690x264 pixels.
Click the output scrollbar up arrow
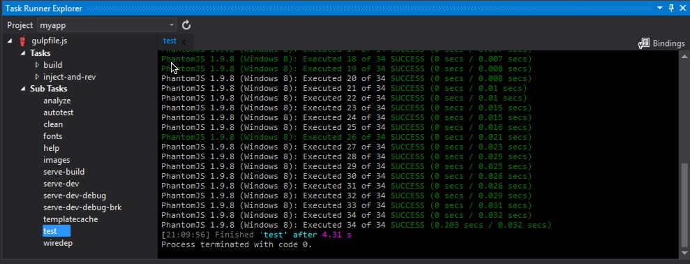(684, 56)
